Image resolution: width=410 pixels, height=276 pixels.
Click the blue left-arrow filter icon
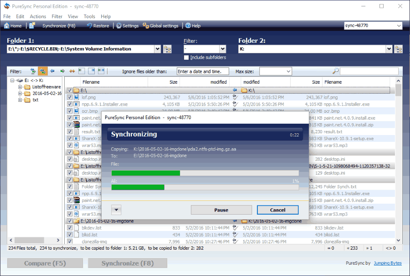click(52, 71)
